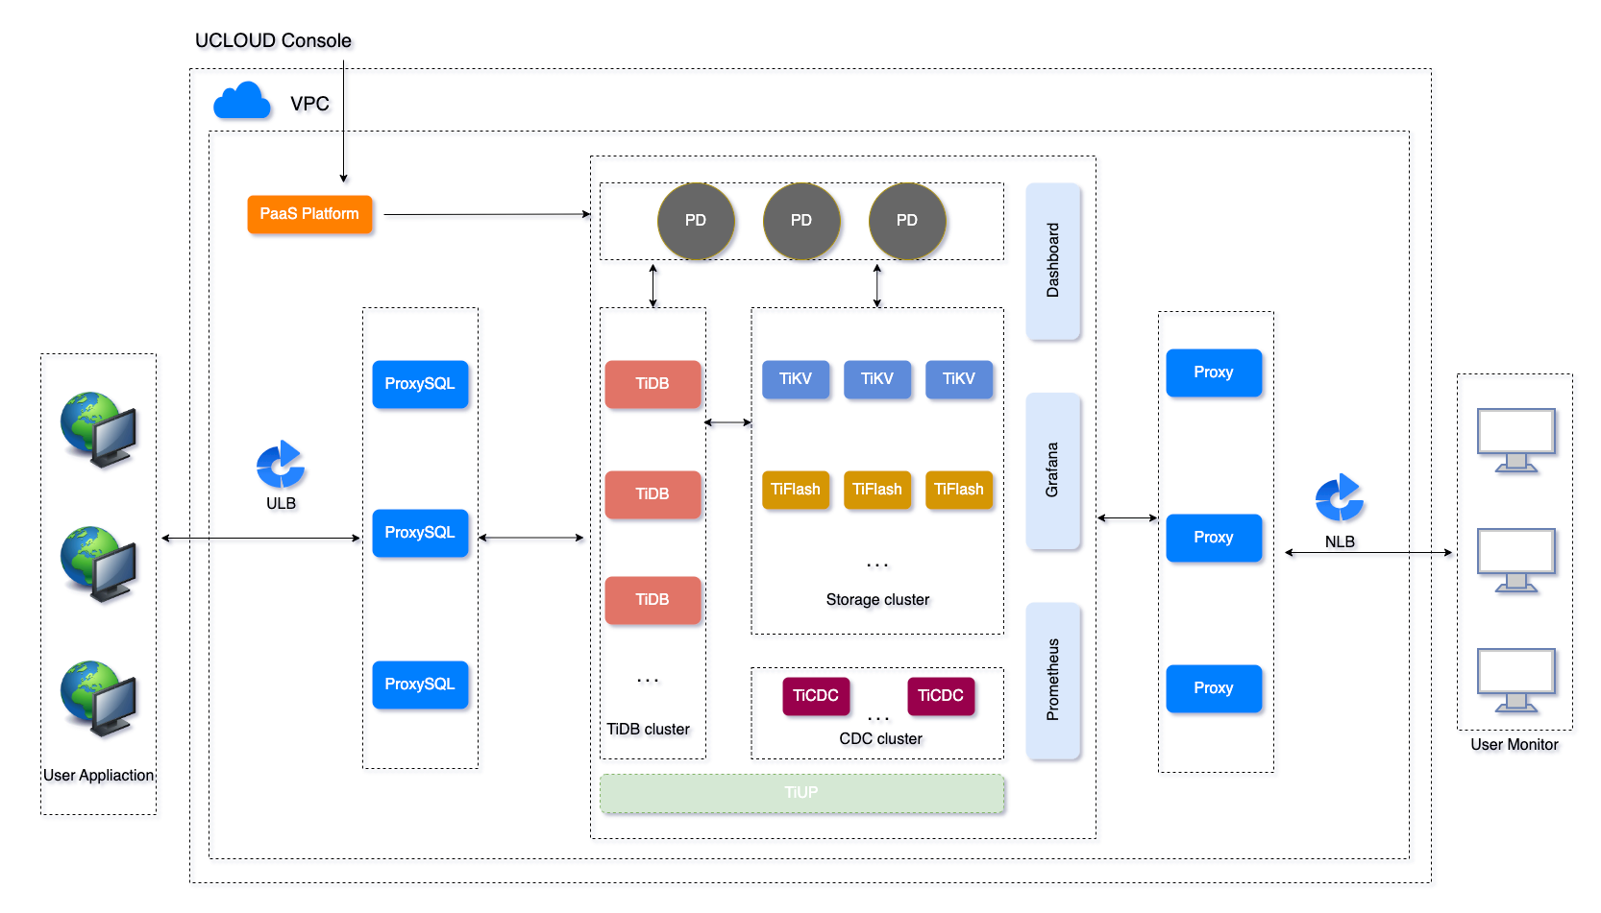The width and height of the screenshot is (1601, 913).
Task: Select the middle Proxy box
Action: point(1214,538)
